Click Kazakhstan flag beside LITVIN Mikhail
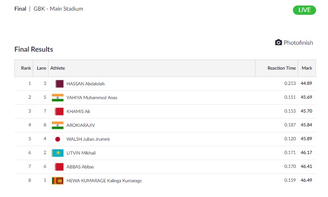This screenshot has height=197, width=328. coord(58,153)
